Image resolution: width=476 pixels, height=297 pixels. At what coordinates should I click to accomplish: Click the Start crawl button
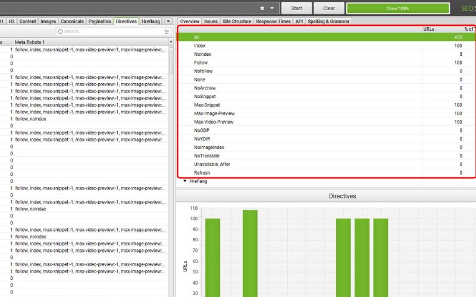click(296, 8)
